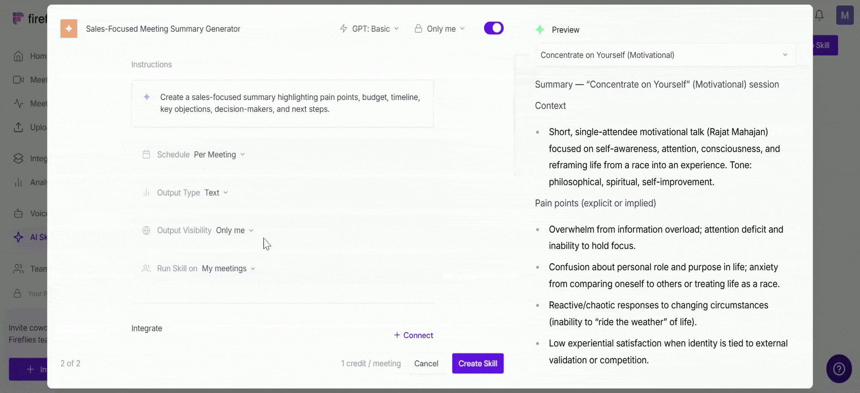The height and width of the screenshot is (393, 860).
Task: Click the Upload icon in the sidebar
Action: (18, 127)
